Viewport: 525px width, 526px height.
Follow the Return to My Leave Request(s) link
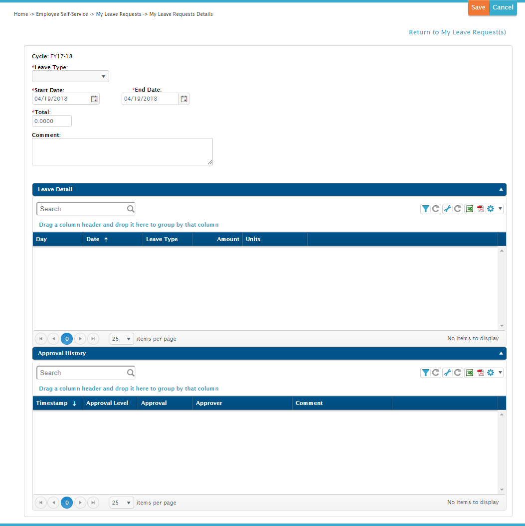457,32
